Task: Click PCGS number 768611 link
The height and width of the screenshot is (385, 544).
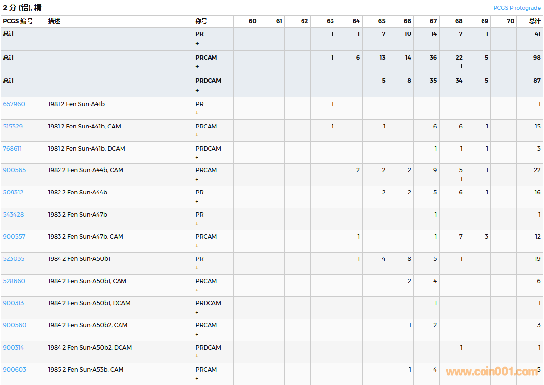Action: 12,149
